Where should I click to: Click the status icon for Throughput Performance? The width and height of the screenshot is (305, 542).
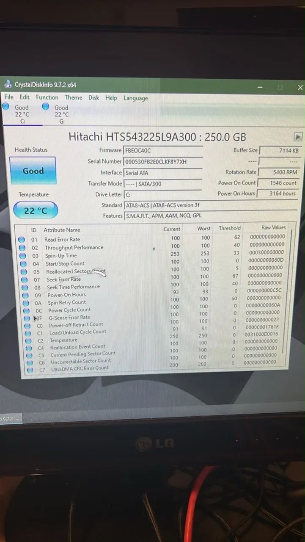pos(22,248)
